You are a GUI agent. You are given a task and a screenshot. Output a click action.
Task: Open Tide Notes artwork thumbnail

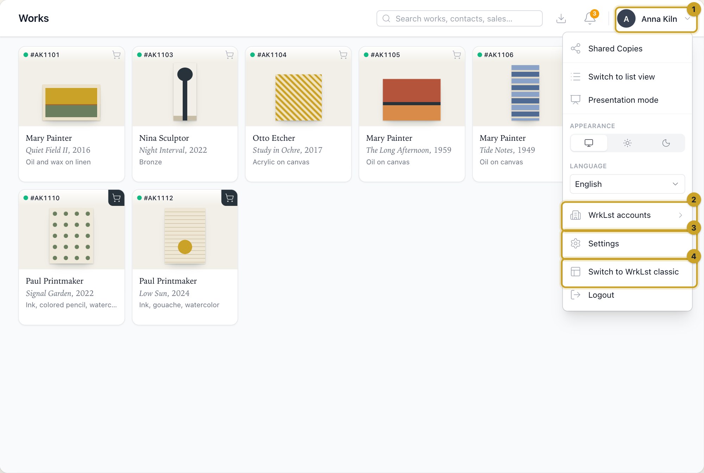[x=525, y=93]
